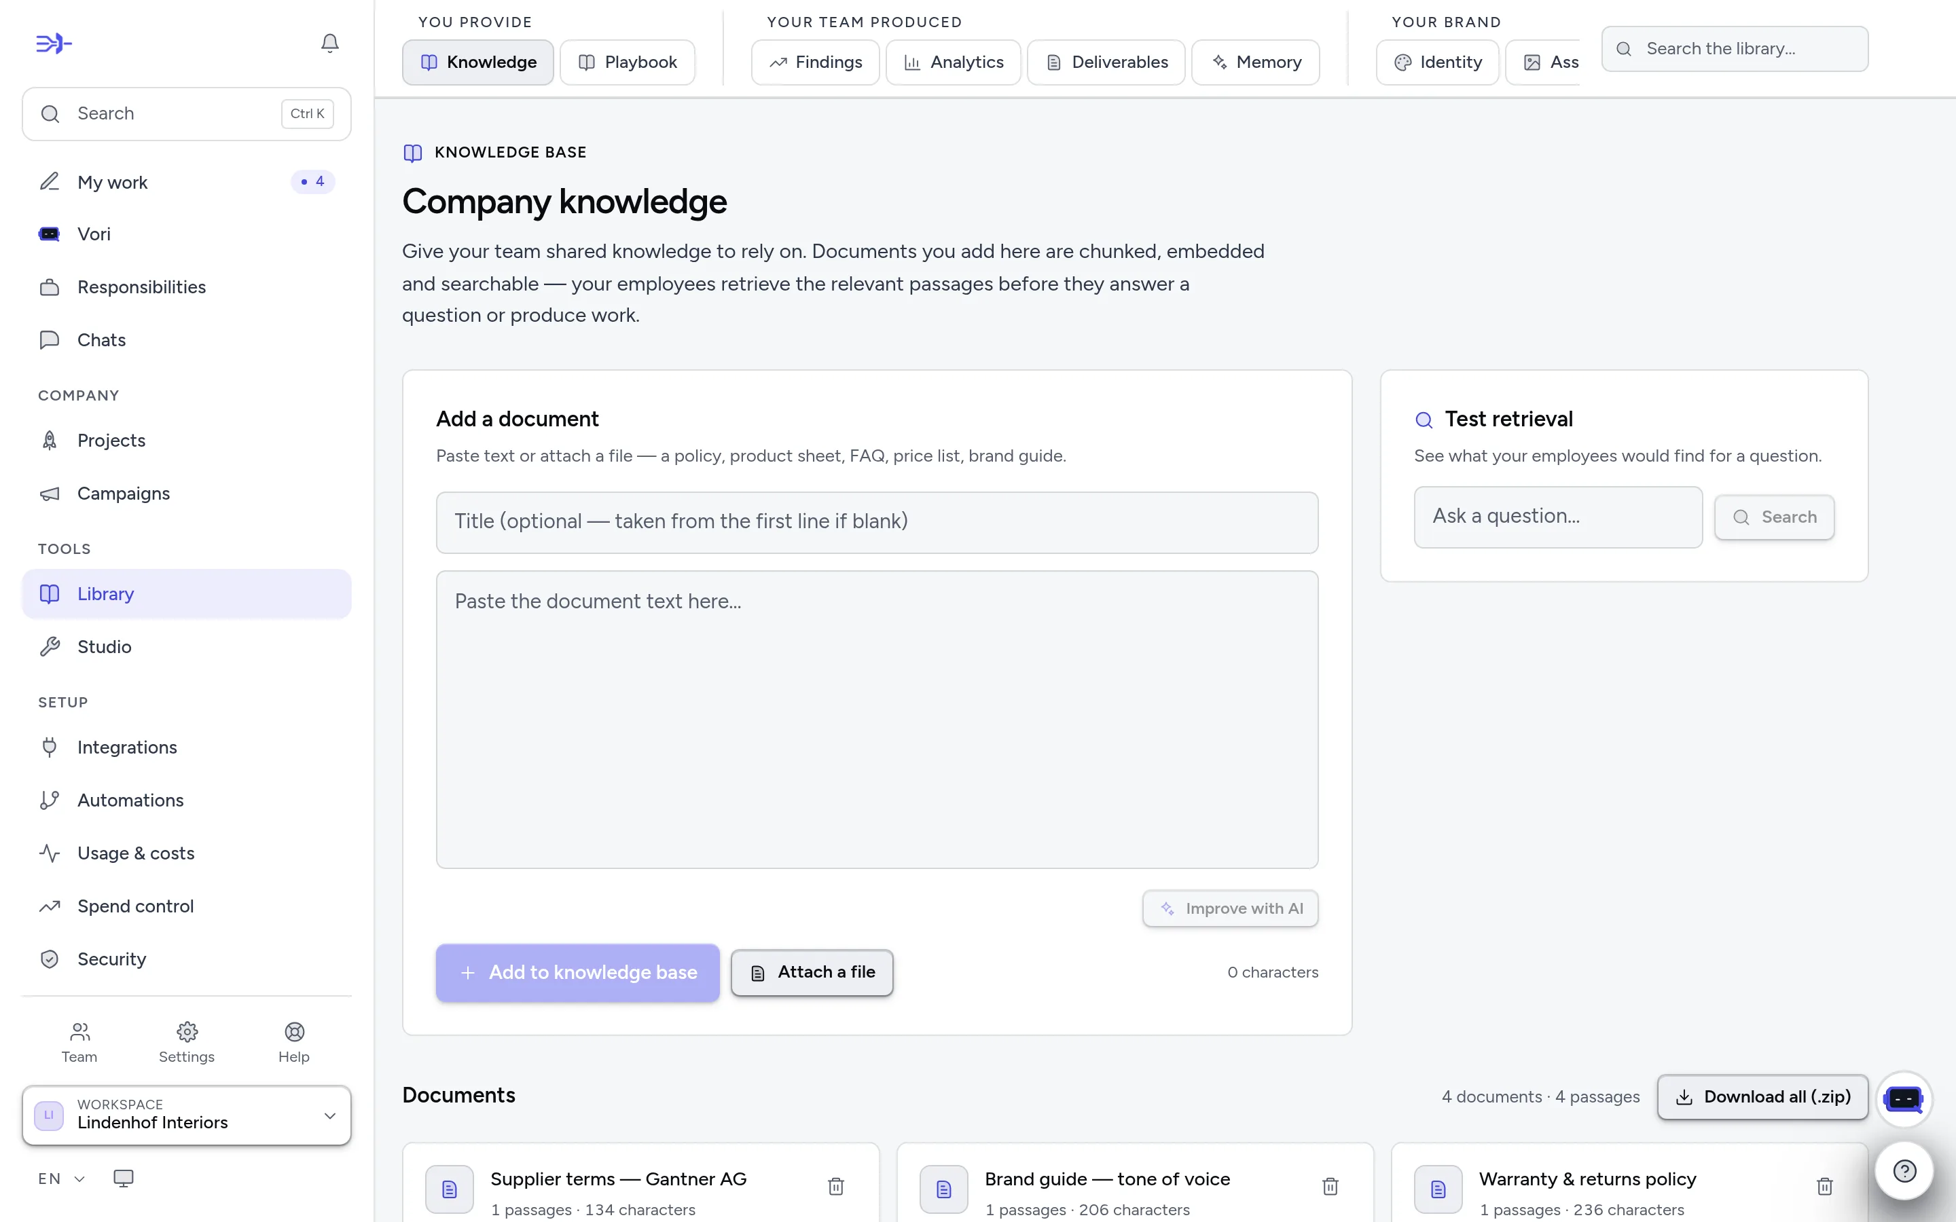This screenshot has width=1956, height=1222.
Task: Click Attach a file button
Action: coord(812,972)
